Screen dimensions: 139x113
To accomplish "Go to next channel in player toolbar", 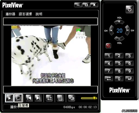I will (38, 98).
